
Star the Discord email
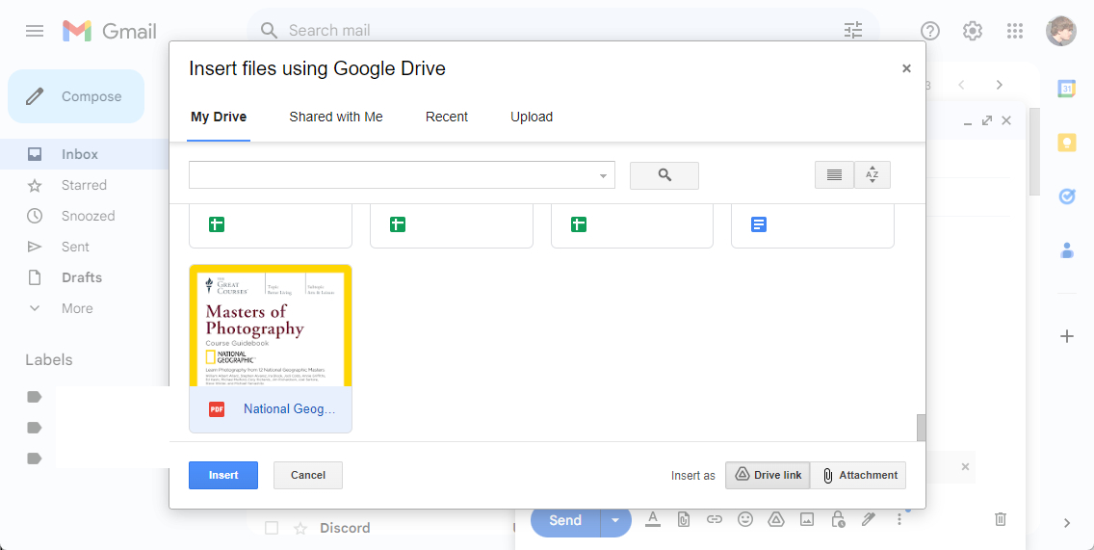pos(300,529)
